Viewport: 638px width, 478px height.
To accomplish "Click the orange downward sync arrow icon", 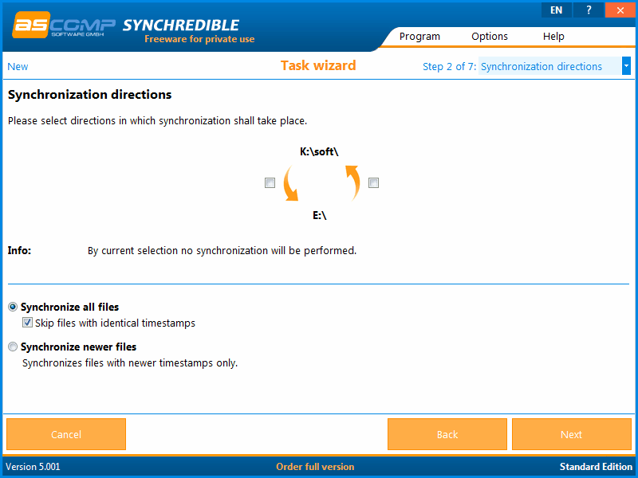I will pyautogui.click(x=290, y=183).
